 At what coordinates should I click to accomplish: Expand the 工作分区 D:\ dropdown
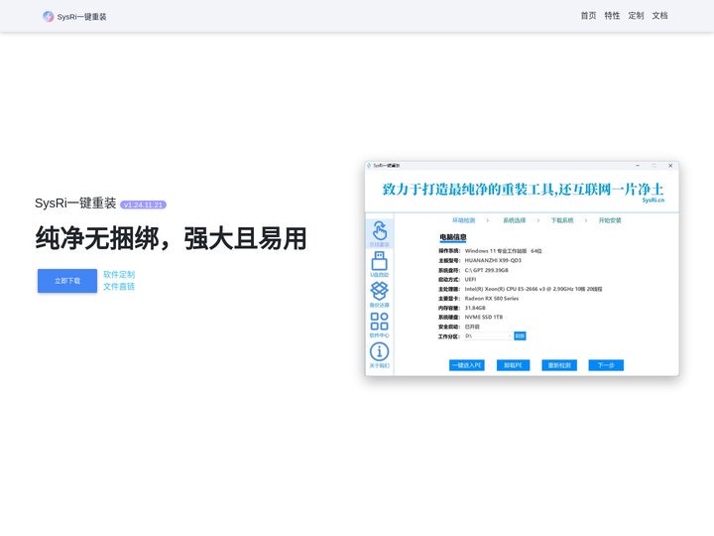[x=488, y=335]
